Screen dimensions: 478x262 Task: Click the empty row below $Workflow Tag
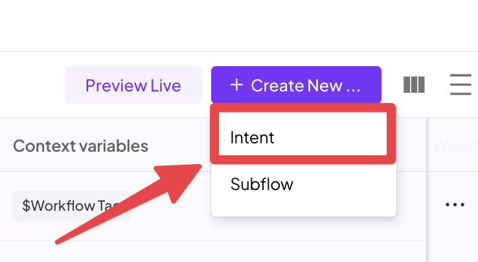[213, 251]
